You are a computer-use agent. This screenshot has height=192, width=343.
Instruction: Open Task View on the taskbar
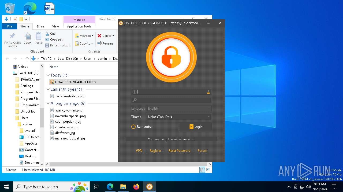[96, 187]
